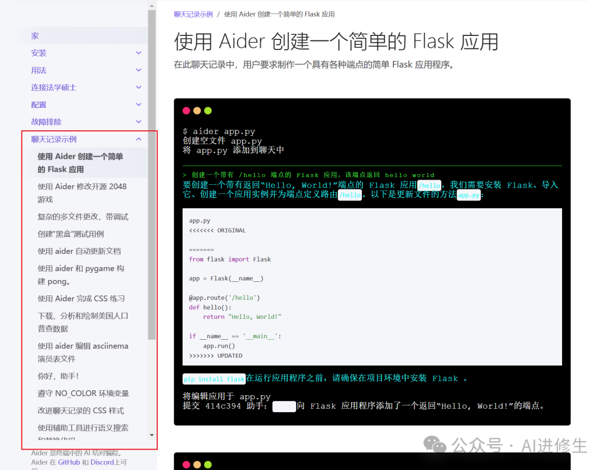Click the 'app.run()' code line

pyautogui.click(x=219, y=346)
